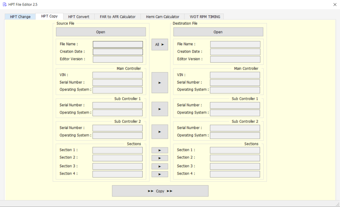Switch to the HPT Change tab
This screenshot has width=340, height=207.
[x=20, y=16]
